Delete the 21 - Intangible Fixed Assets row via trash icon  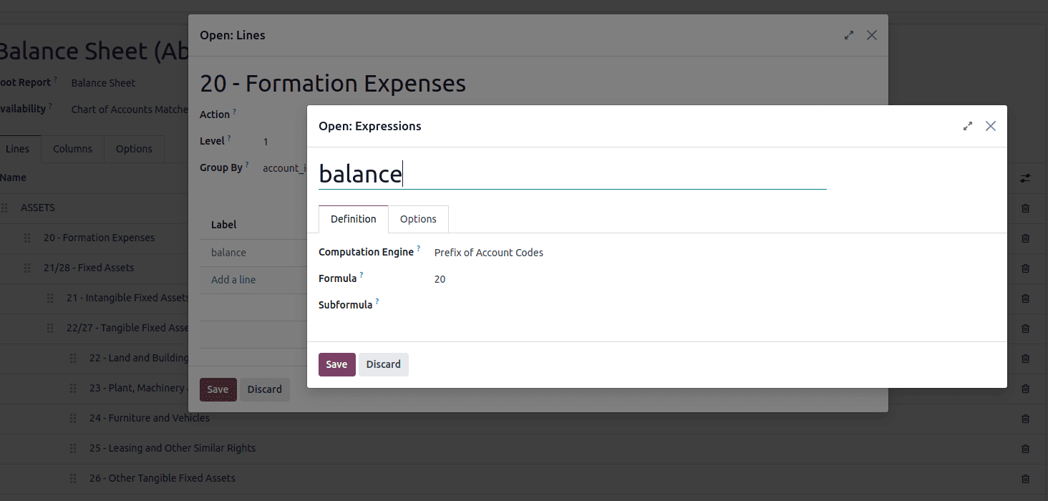pyautogui.click(x=1025, y=298)
